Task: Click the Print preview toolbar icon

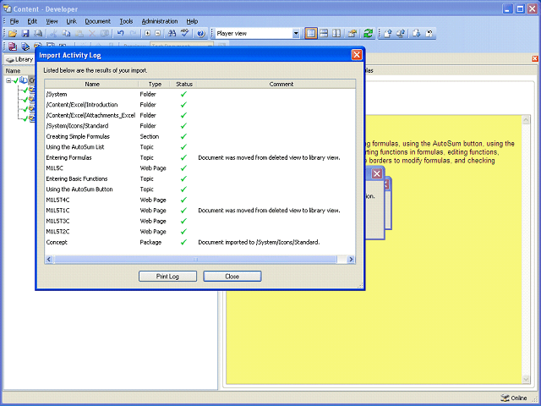Action: point(38,34)
